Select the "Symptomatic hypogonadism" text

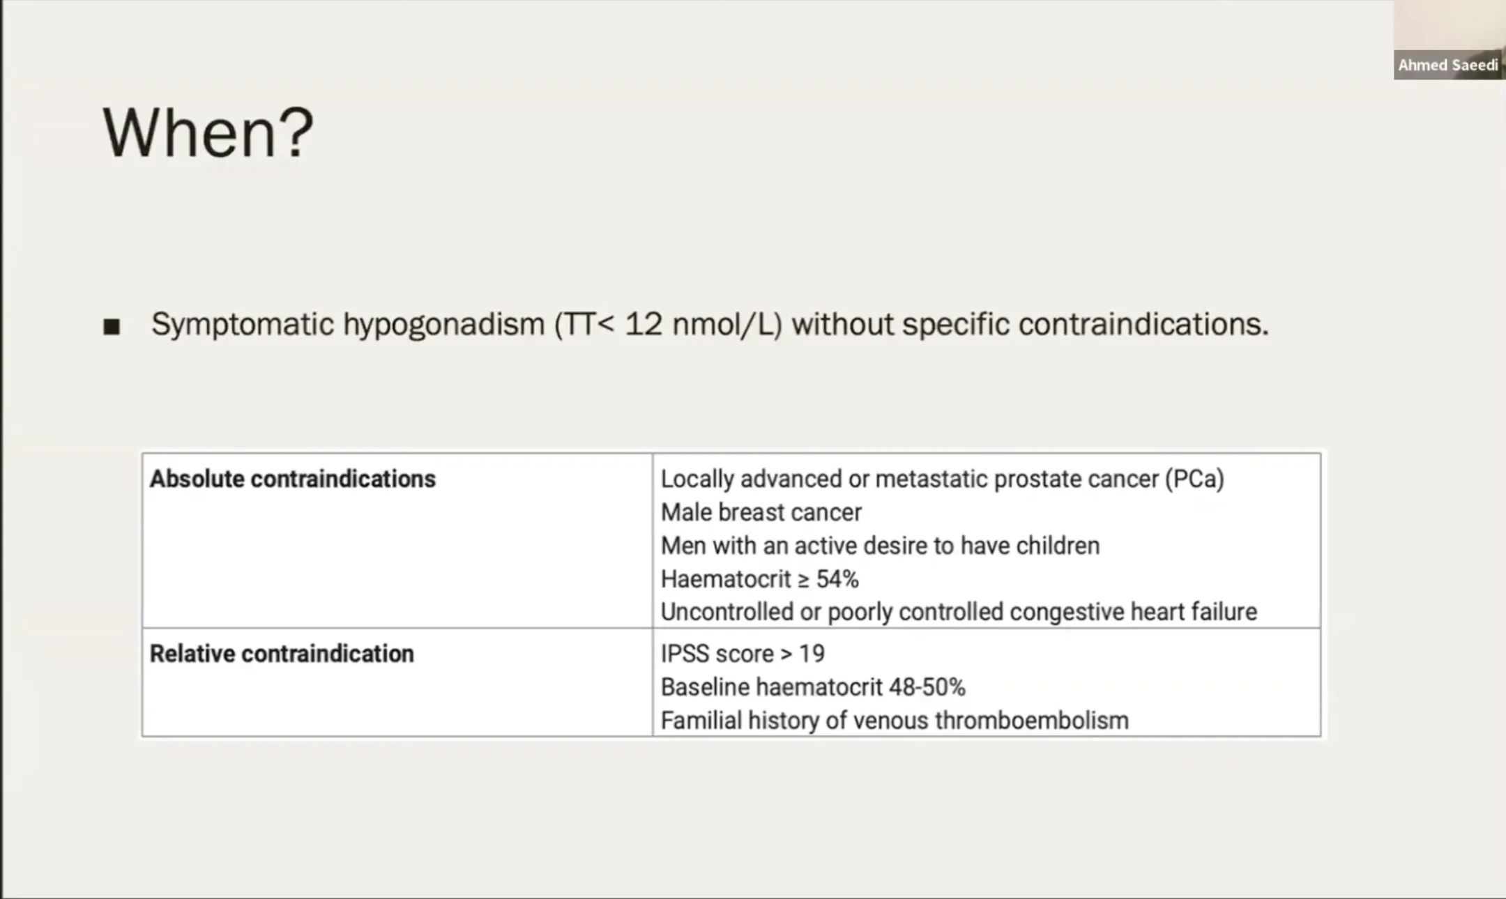(347, 325)
